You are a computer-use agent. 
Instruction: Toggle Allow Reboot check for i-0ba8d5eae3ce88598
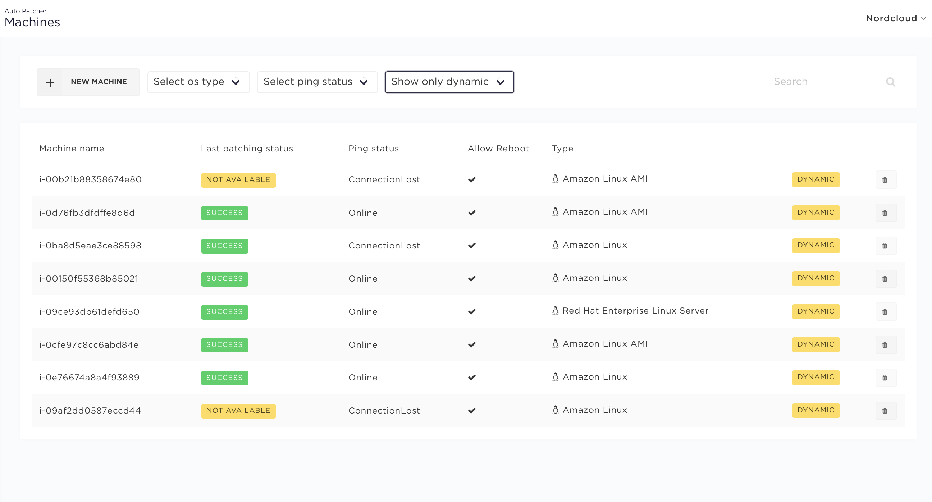[472, 246]
